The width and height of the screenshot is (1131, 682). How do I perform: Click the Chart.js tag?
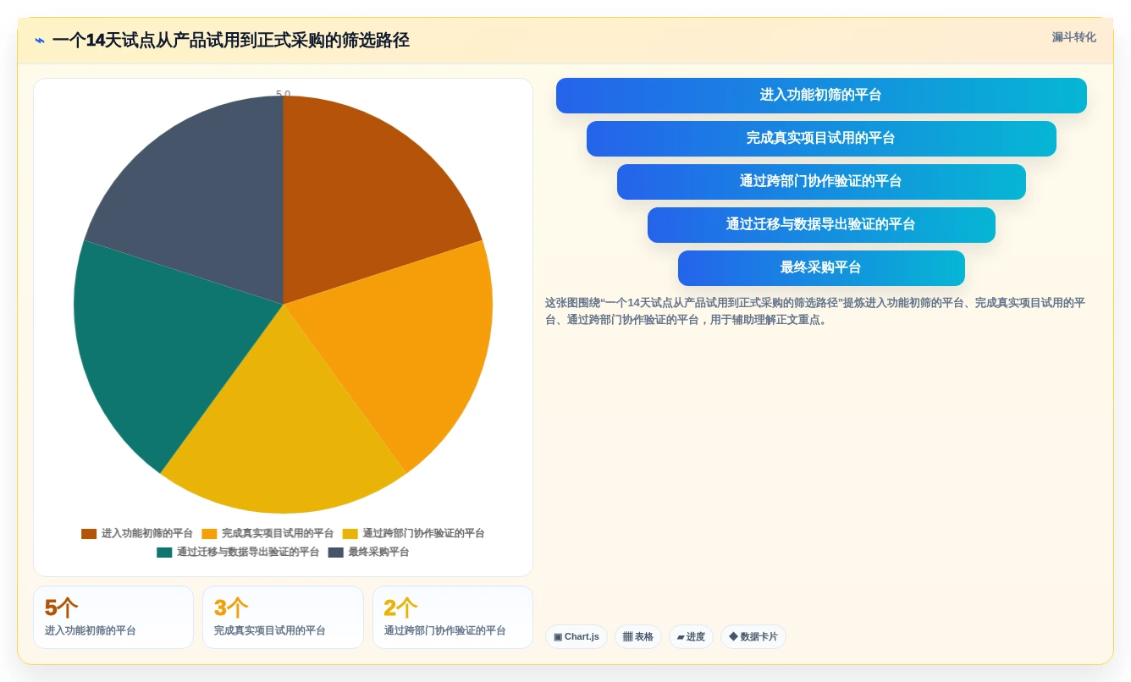coord(577,637)
